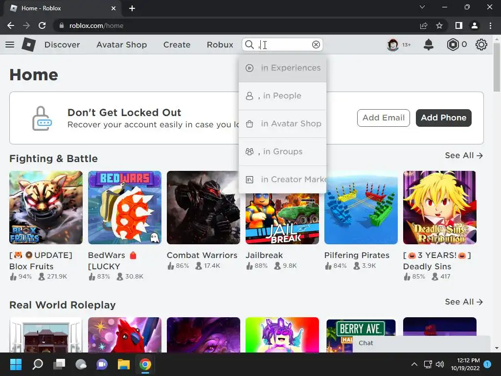Open Windows taskbar search
Image resolution: width=501 pixels, height=376 pixels.
point(38,364)
